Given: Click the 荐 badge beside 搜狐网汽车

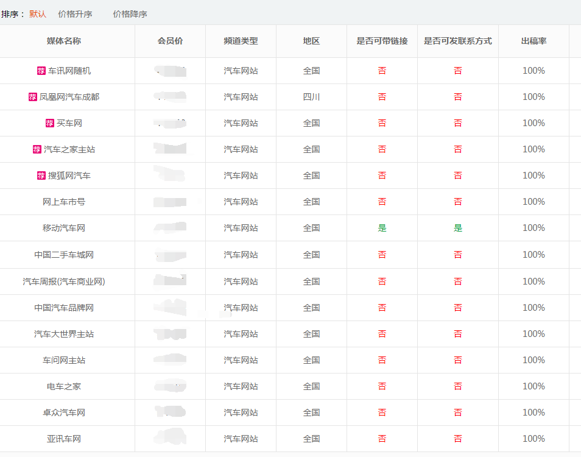Looking at the screenshot, I should tap(41, 175).
